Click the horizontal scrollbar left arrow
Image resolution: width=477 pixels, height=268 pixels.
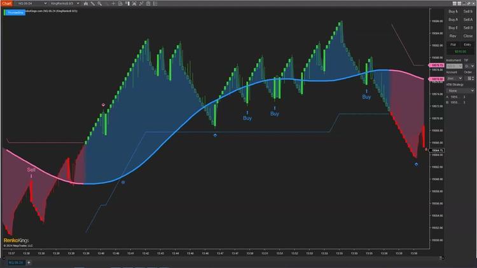pos(4,258)
